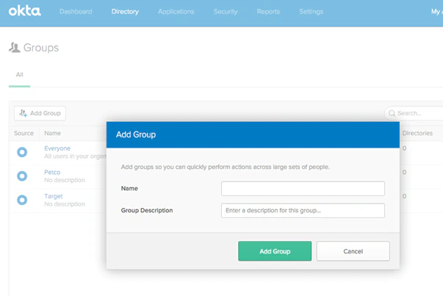The width and height of the screenshot is (443, 296).
Task: Open the Dashboard menu
Action: click(76, 12)
